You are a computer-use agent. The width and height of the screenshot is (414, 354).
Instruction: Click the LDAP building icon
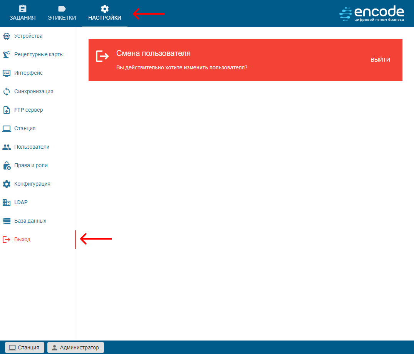pos(7,203)
